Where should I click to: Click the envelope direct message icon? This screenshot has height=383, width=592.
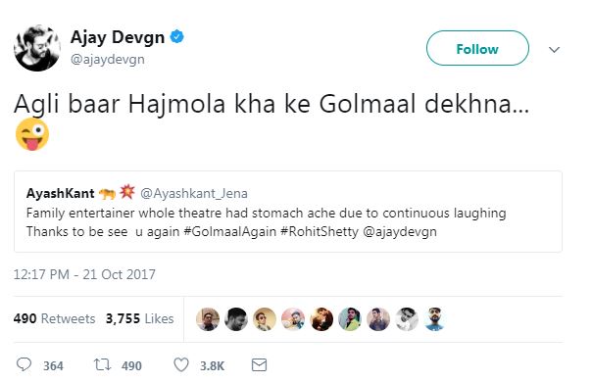(x=259, y=365)
